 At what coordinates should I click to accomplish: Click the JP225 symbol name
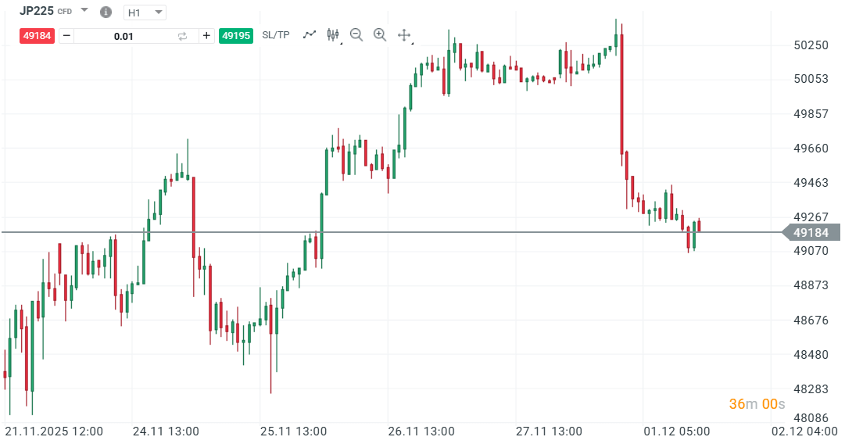click(37, 11)
